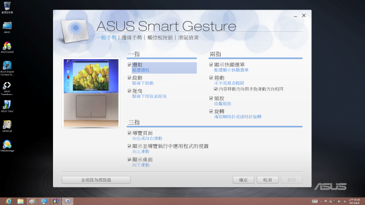Open the ASUS folder desktop icon
This screenshot has height=205, width=365.
[7, 27]
